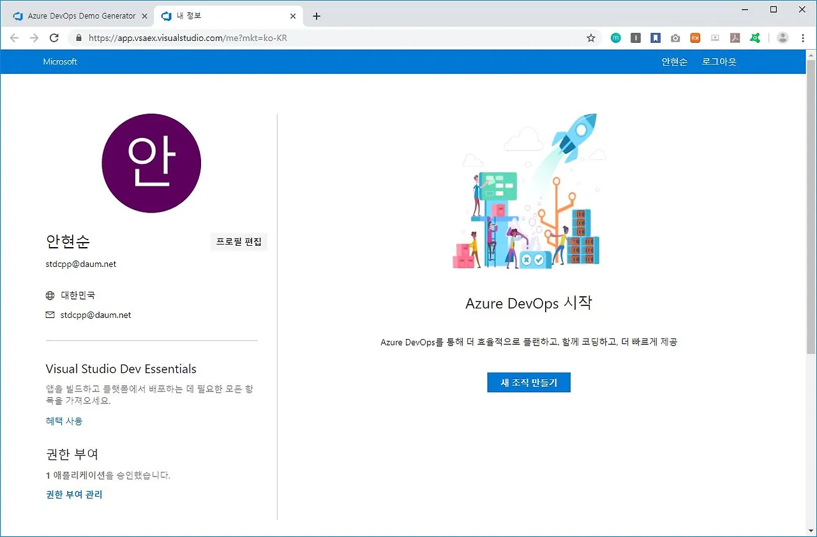This screenshot has height=537, width=817.
Task: Open the camera screenshot extension
Action: tap(675, 38)
